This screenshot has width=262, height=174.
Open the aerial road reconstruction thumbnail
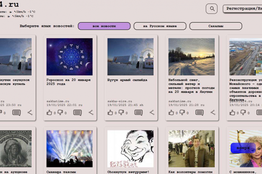246,57
